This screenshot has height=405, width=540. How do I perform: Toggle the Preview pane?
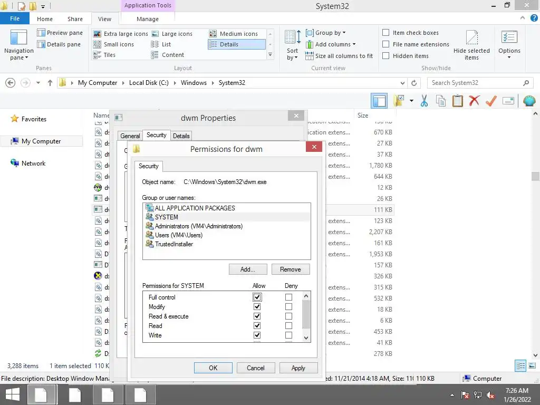60,33
